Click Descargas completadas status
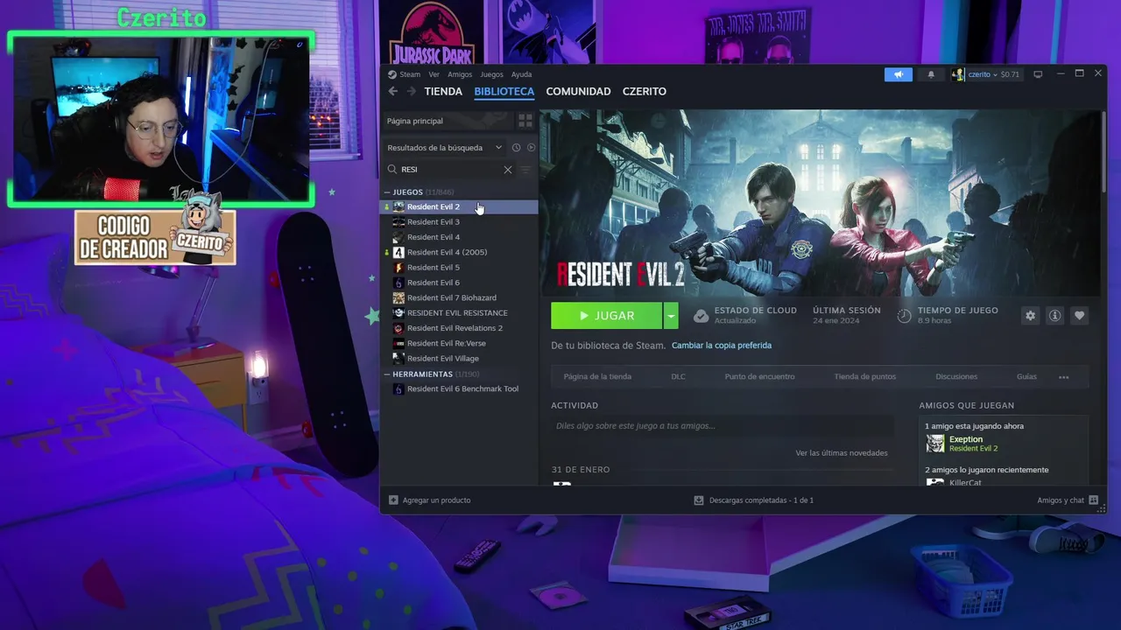The height and width of the screenshot is (630, 1121). [761, 500]
